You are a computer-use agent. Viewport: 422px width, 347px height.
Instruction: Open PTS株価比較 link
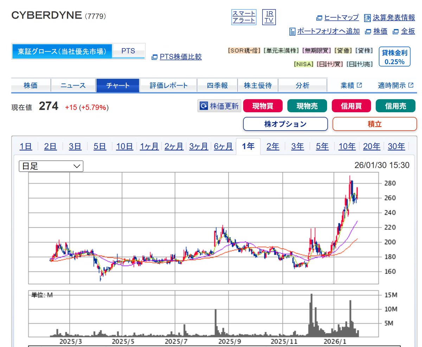tap(181, 57)
